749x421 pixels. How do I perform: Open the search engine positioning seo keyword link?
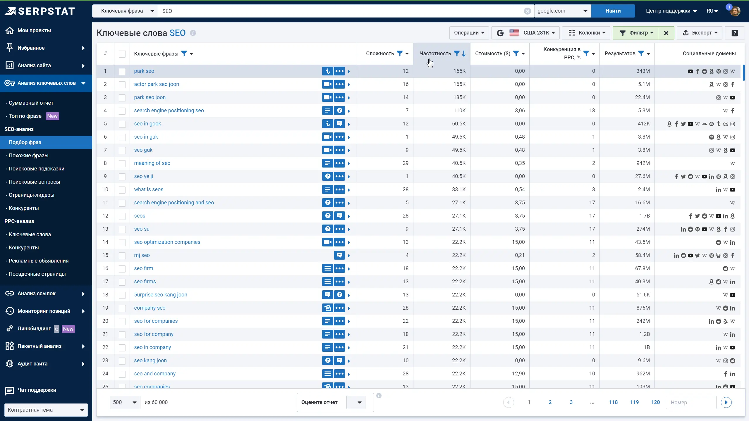(169, 111)
